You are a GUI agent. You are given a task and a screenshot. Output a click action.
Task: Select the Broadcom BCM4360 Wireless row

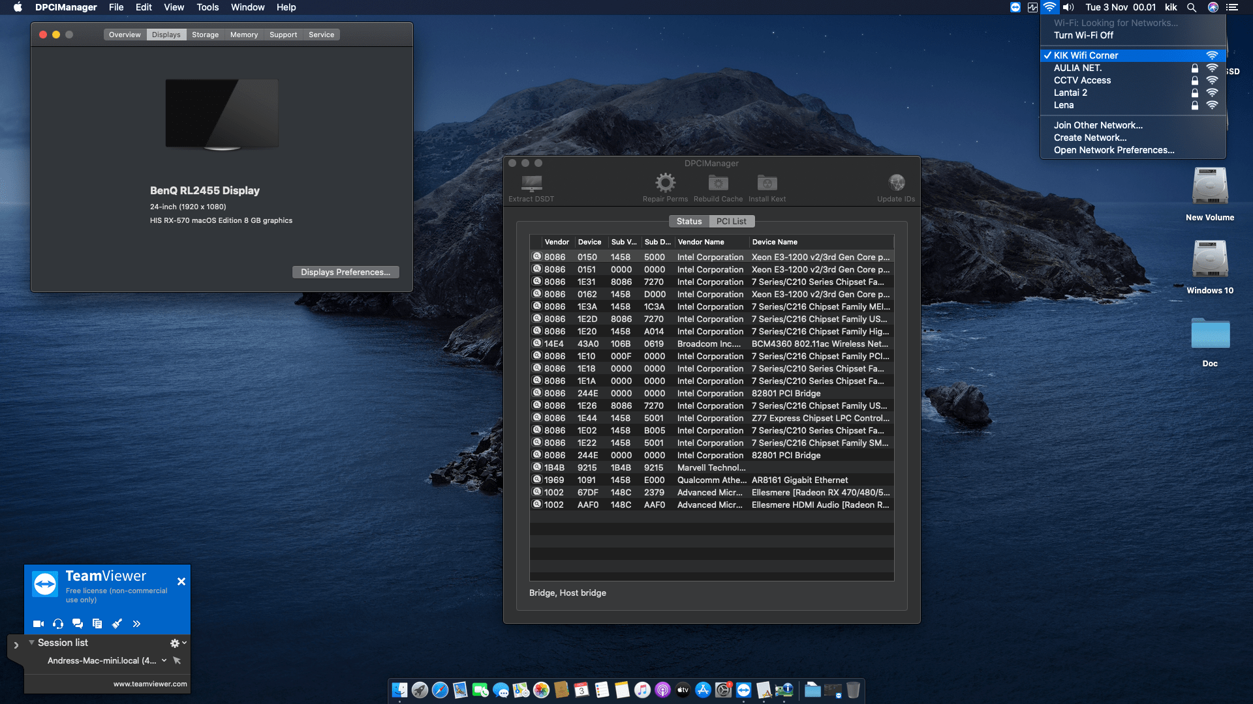pyautogui.click(x=711, y=344)
